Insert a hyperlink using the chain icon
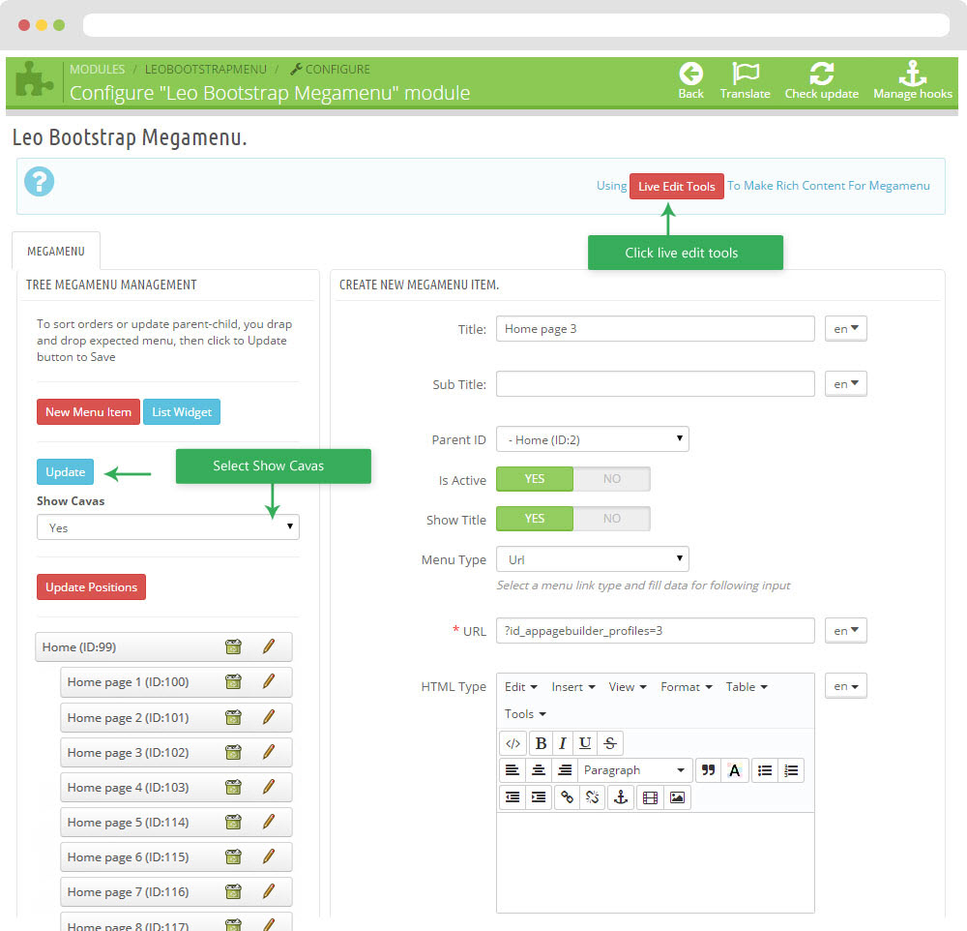This screenshot has width=967, height=931. (x=567, y=797)
